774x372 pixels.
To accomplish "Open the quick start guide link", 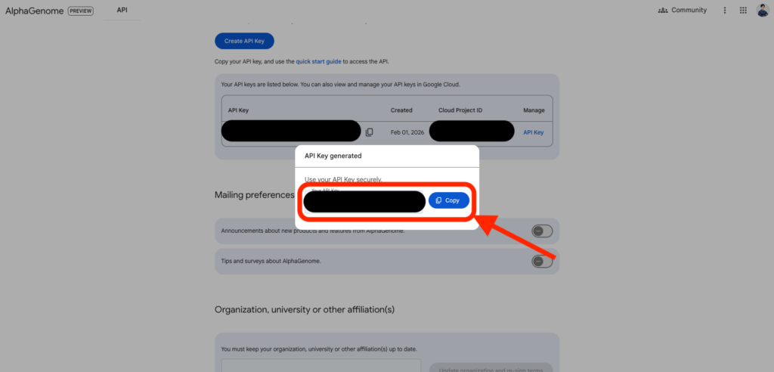I will pos(318,62).
